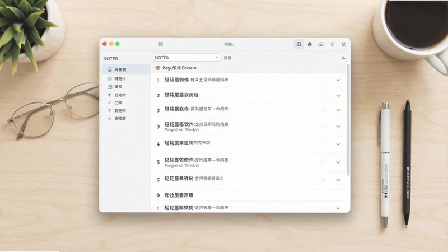This screenshot has width=448, height=252.
Task: Click the faint icon on row 4
Action: coord(323,144)
